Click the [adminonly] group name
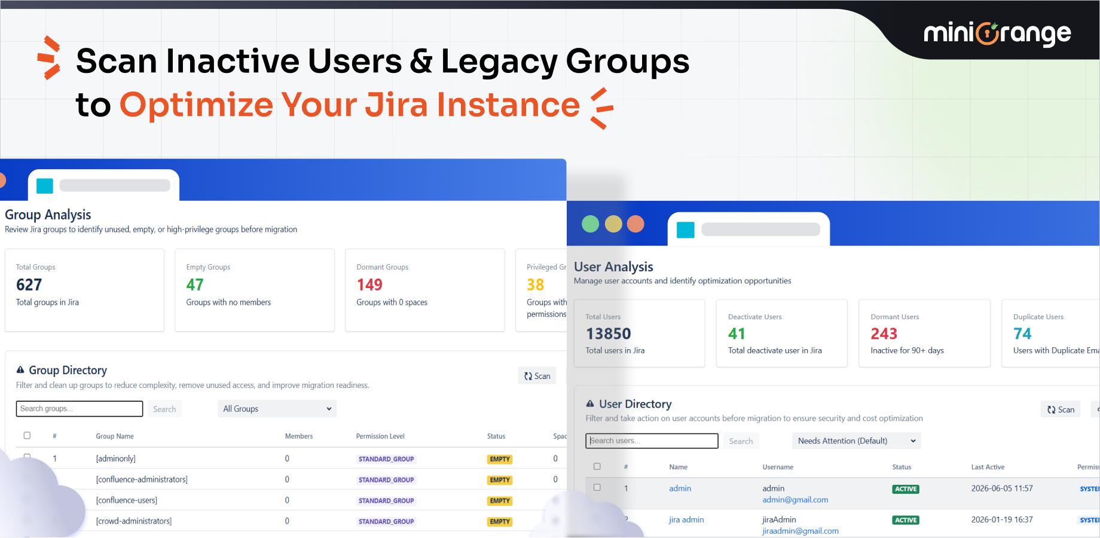1100x538 pixels. click(x=116, y=458)
